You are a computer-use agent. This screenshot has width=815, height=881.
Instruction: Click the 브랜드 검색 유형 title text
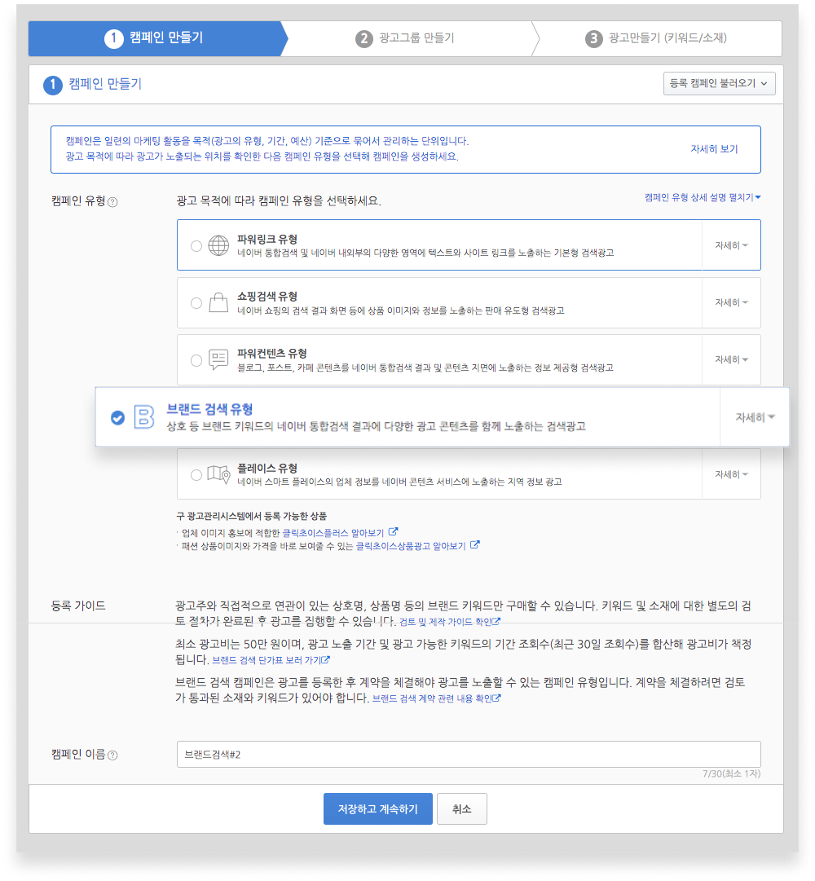coord(209,409)
